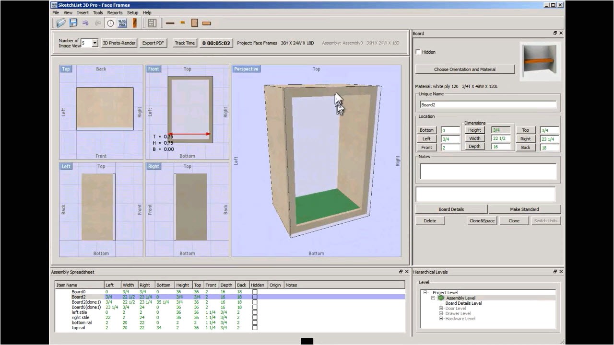Click the spreadsheet layout grid icon
Image resolution: width=614 pixels, height=345 pixels.
[152, 23]
